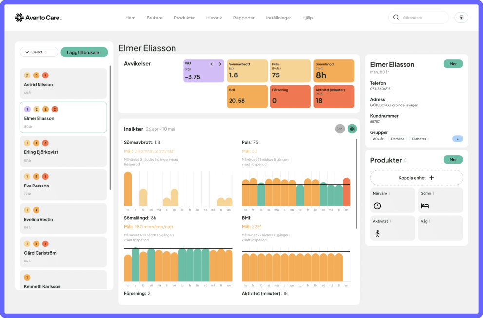483x318 pixels.
Task: Add a group with the blue plus chip
Action: click(458, 139)
